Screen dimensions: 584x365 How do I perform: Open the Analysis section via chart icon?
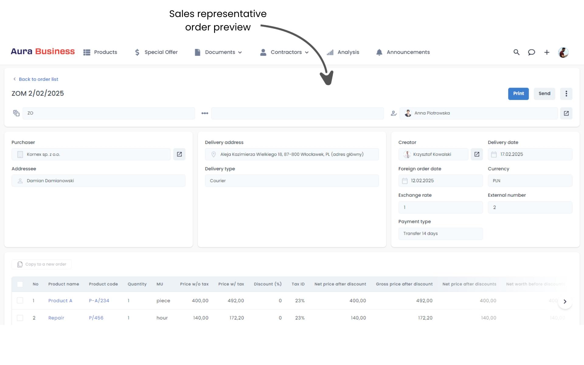(343, 52)
